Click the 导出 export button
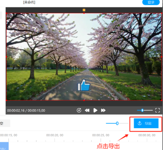Image resolution: width=163 pixels, height=150 pixels. coord(146,123)
